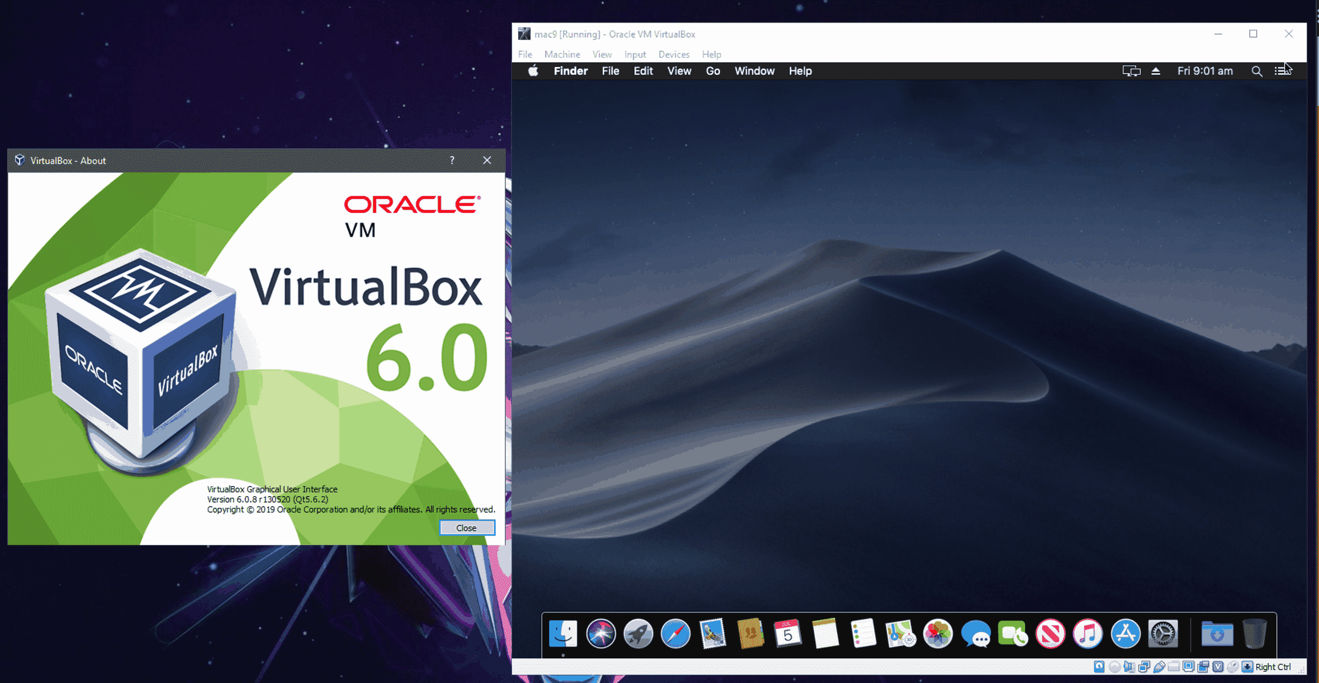Open Safari from the macOS dock

point(676,634)
